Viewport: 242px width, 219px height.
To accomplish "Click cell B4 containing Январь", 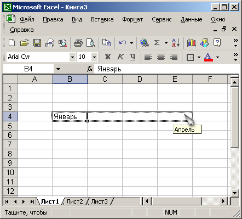I will coord(70,116).
